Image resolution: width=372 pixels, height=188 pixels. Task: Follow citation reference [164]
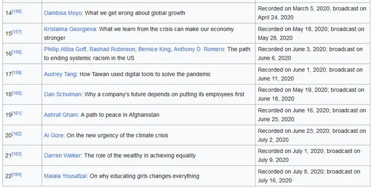(17, 175)
